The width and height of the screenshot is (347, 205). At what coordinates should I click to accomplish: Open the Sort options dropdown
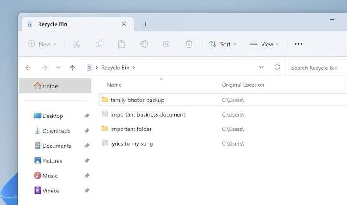click(223, 44)
